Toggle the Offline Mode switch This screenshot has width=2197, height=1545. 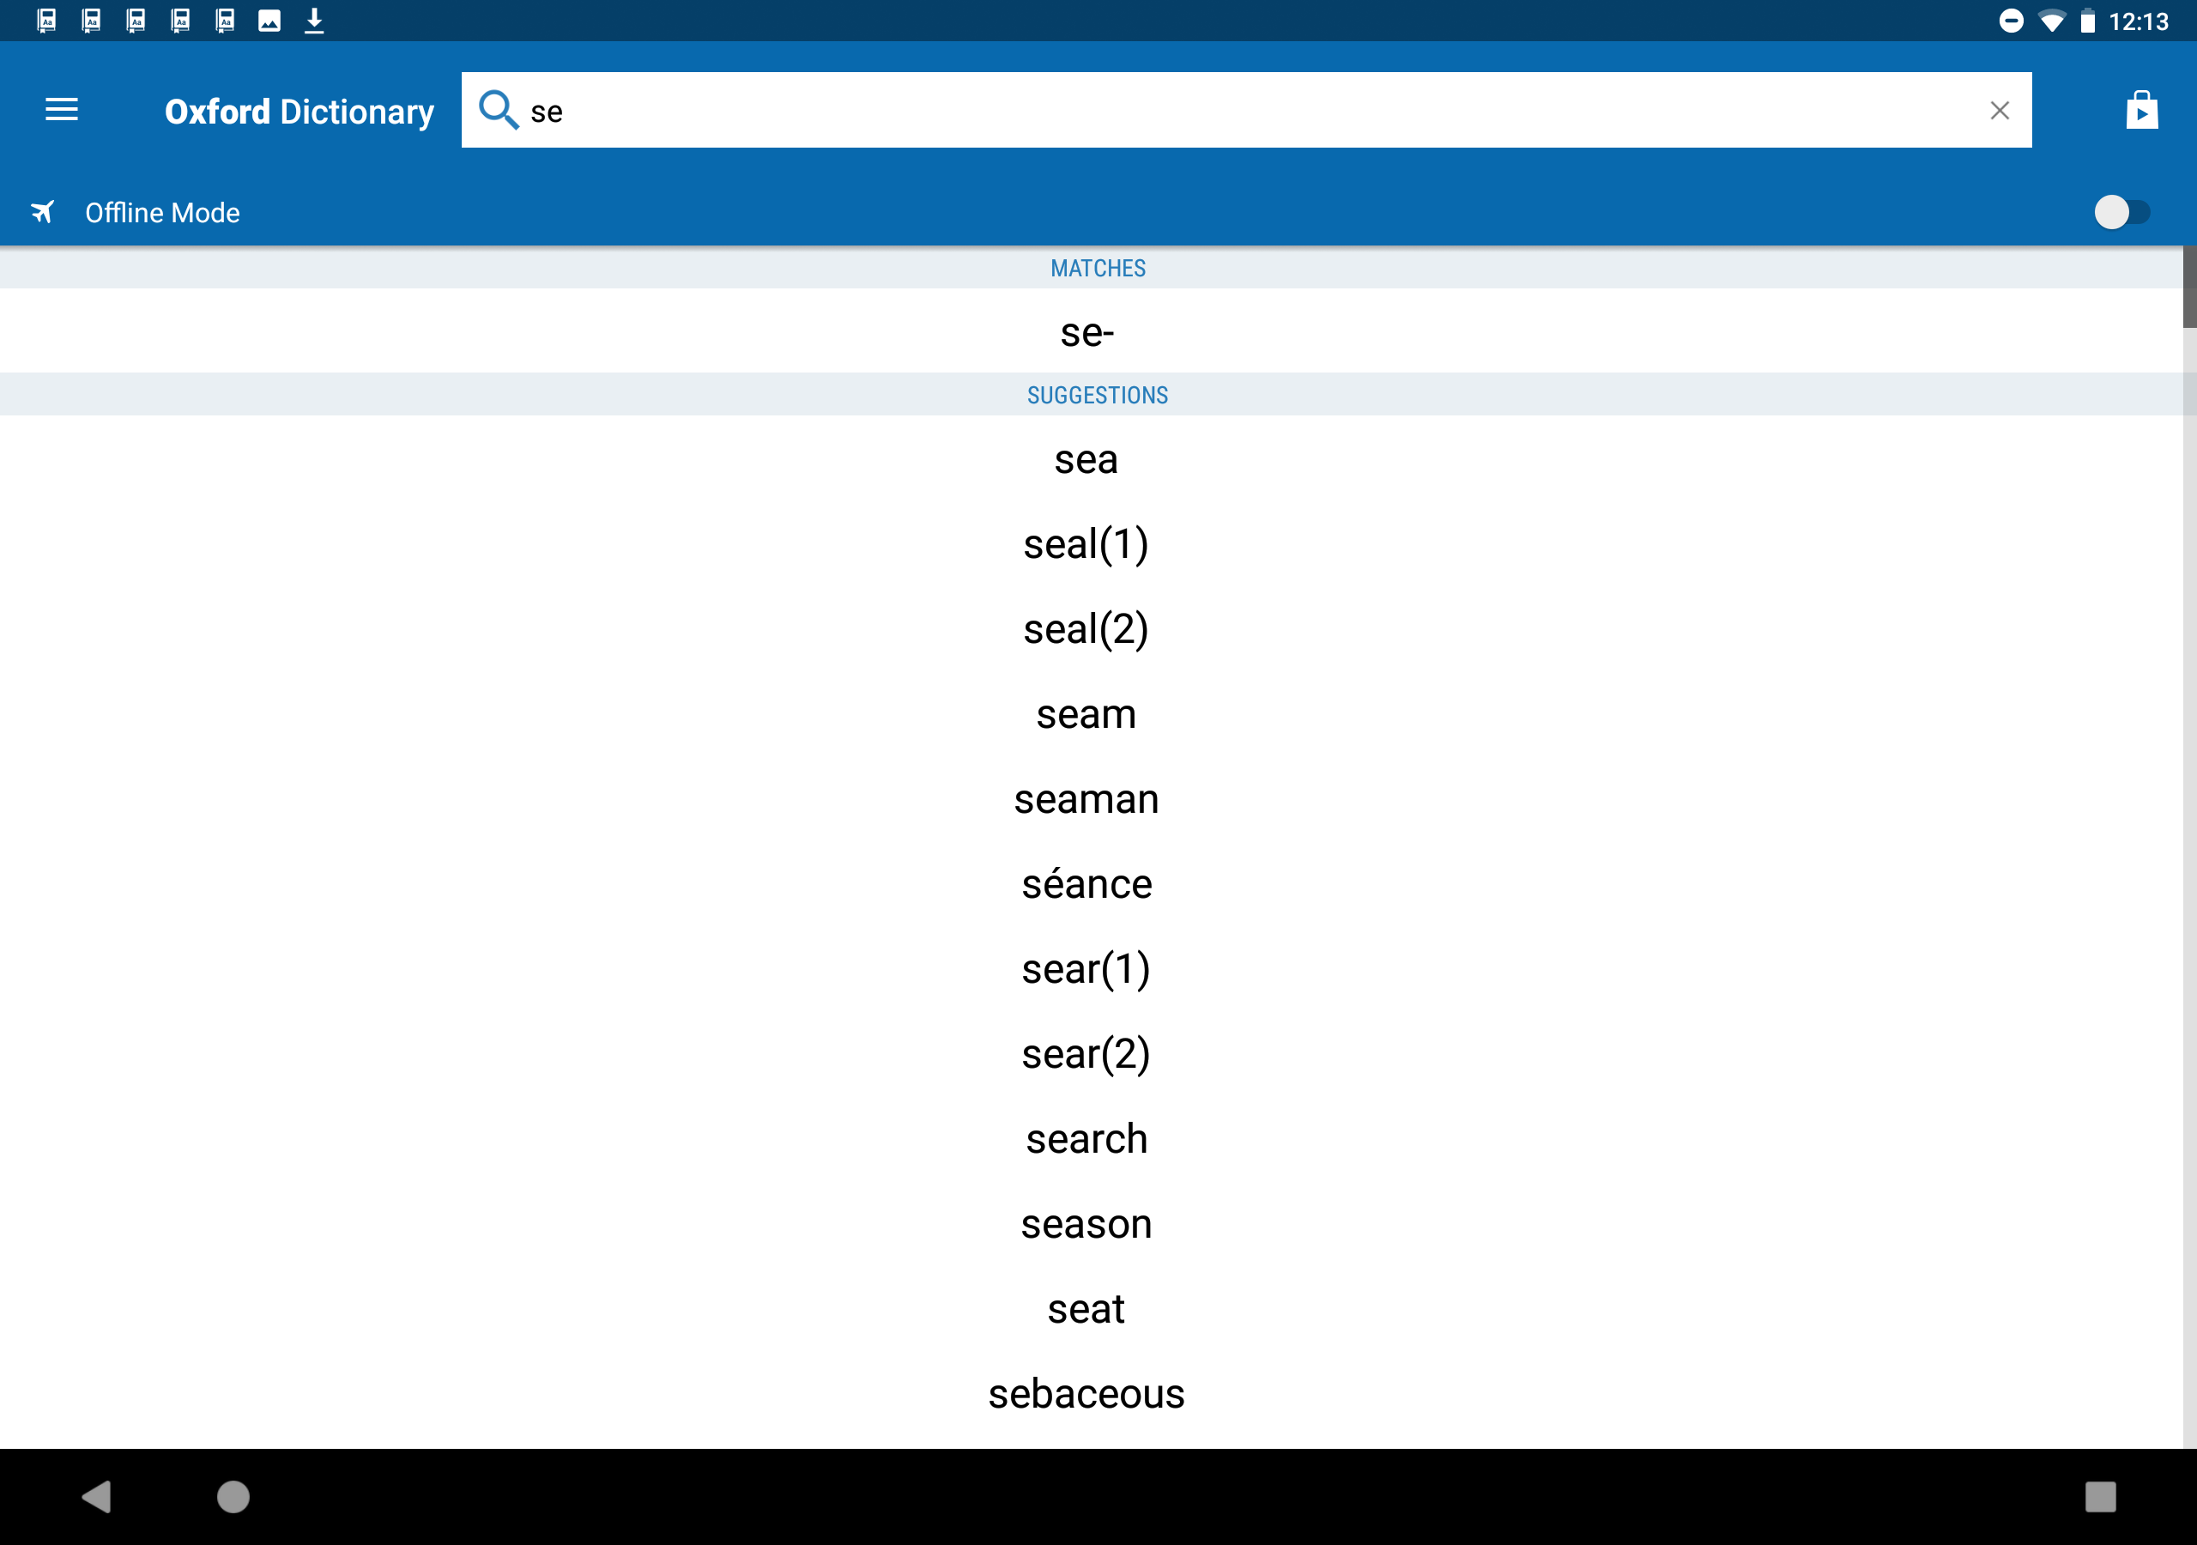click(2121, 211)
